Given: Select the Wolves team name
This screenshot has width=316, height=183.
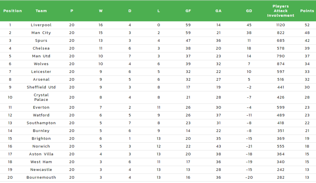Looking at the screenshot, I should pos(41,64).
